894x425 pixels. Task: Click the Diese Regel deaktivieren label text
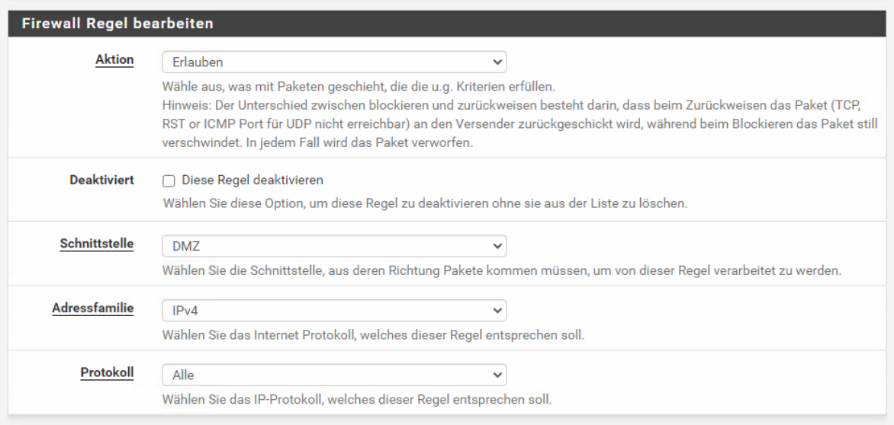point(252,181)
